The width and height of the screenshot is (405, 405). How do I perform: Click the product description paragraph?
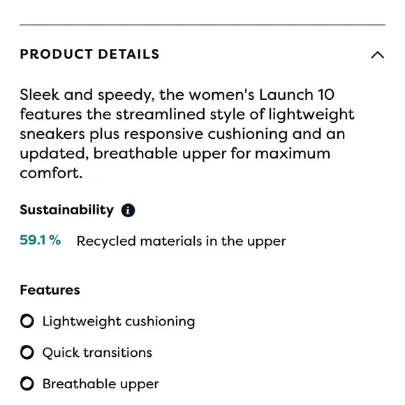point(187,134)
